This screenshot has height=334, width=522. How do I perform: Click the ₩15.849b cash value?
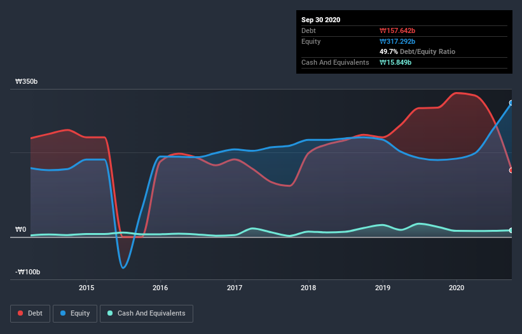[x=395, y=62]
